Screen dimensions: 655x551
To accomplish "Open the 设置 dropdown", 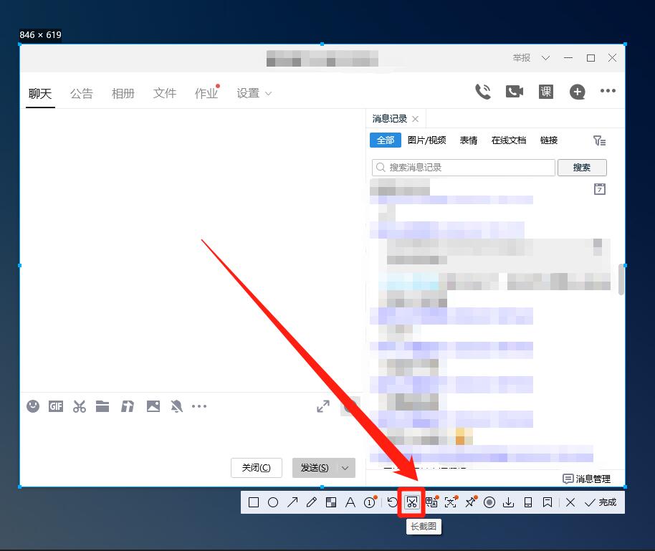I will (x=254, y=93).
